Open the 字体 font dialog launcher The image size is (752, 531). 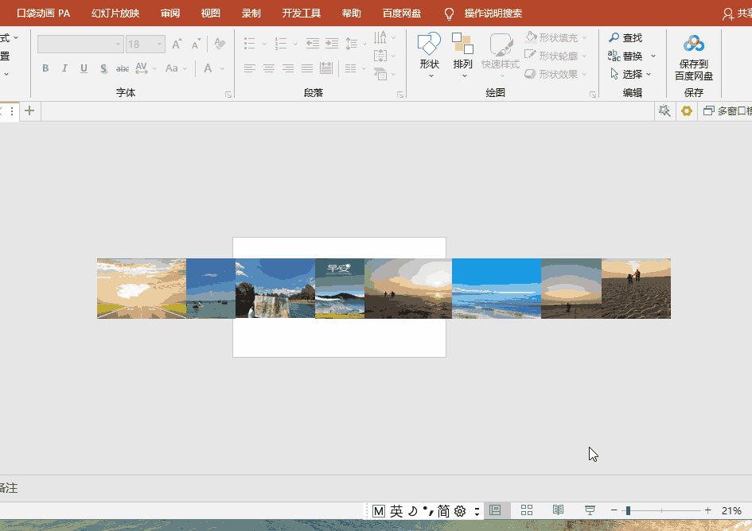(228, 95)
